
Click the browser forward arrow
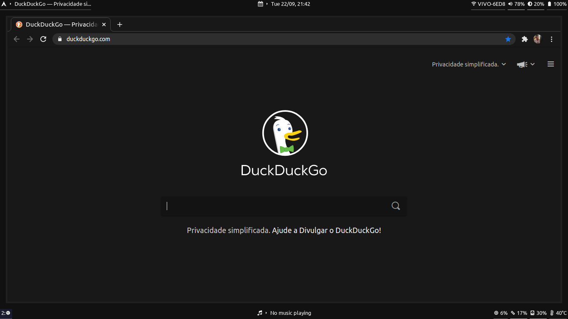pyautogui.click(x=30, y=39)
